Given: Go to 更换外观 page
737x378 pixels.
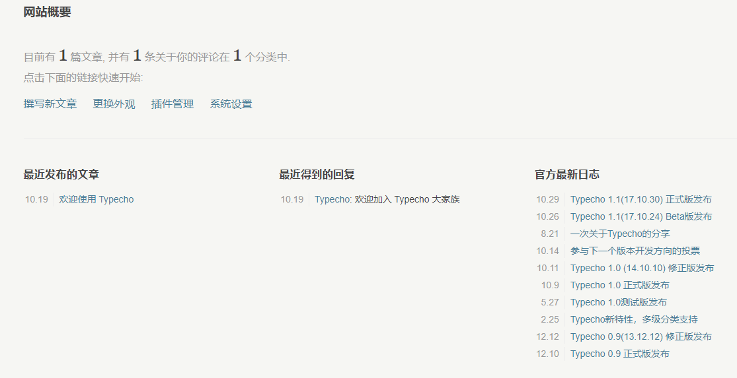Looking at the screenshot, I should click(x=114, y=104).
